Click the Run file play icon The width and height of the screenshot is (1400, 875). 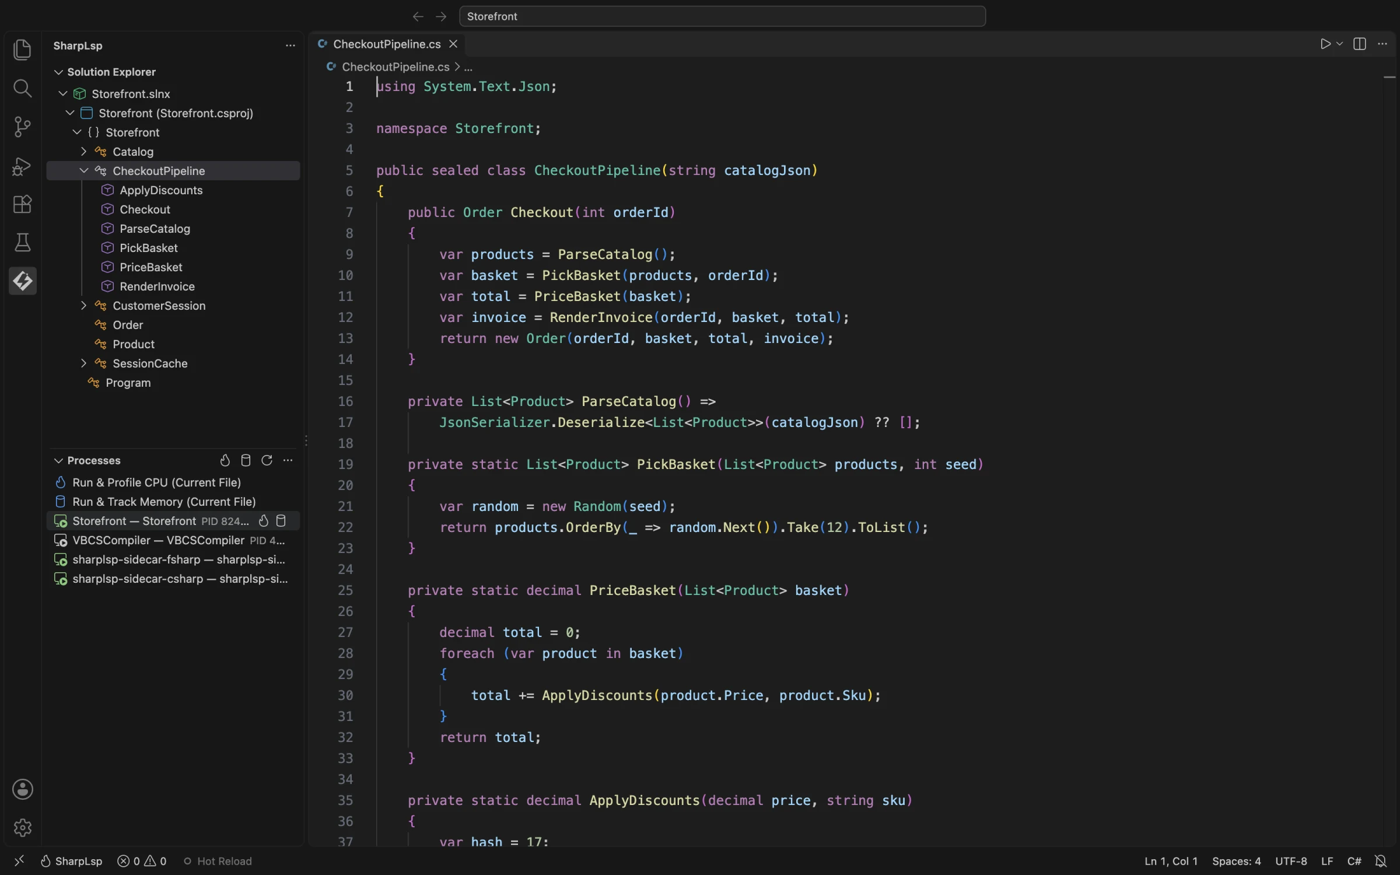tap(1325, 44)
